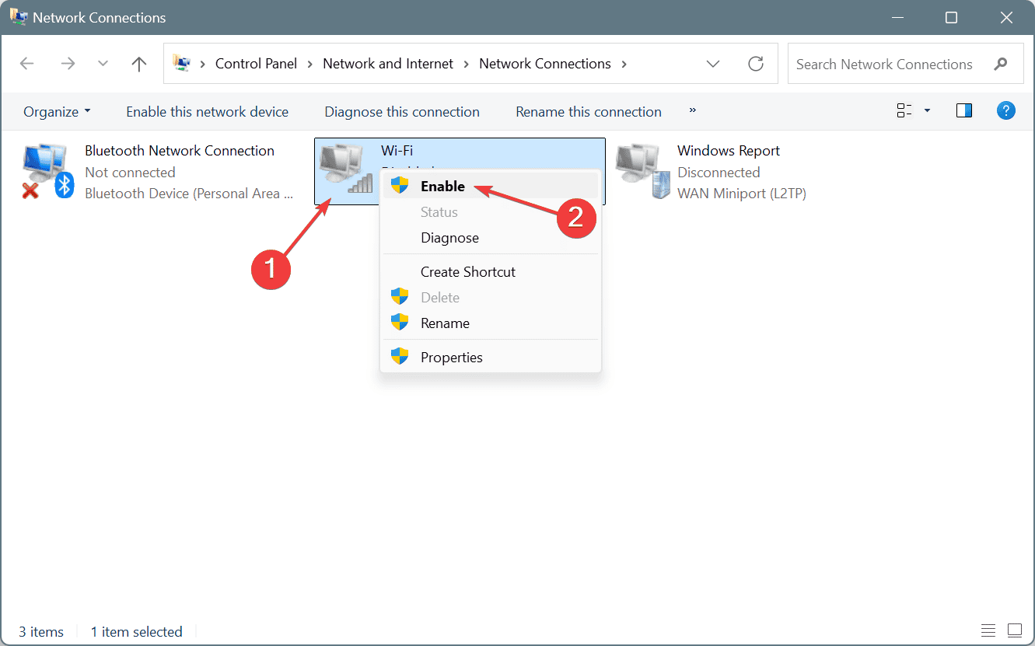Click '1 item selected' status text
1035x646 pixels.
pos(137,631)
